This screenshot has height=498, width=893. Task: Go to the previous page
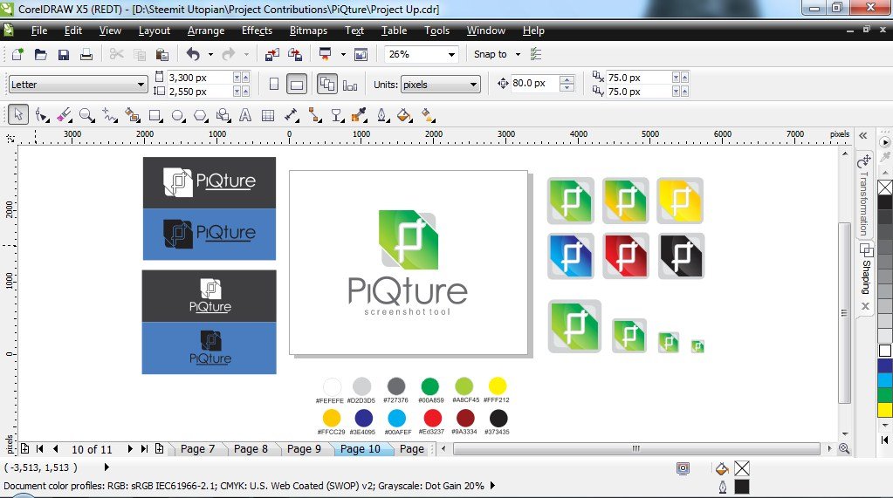point(55,448)
